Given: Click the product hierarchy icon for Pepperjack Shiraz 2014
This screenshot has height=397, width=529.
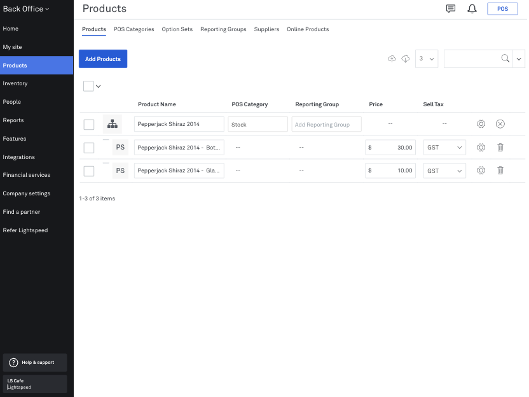Looking at the screenshot, I should click(x=113, y=124).
